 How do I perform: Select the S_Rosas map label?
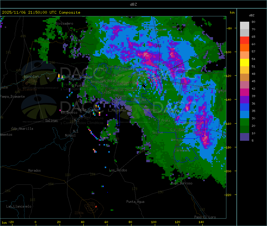click(119, 96)
